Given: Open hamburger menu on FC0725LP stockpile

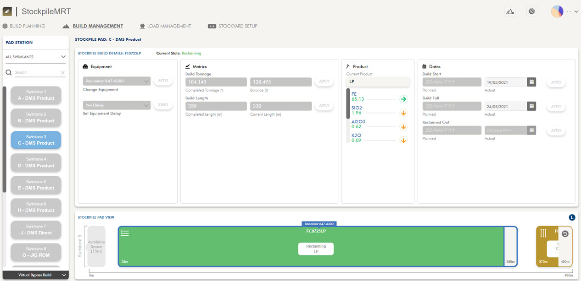Looking at the screenshot, I should pyautogui.click(x=125, y=233).
